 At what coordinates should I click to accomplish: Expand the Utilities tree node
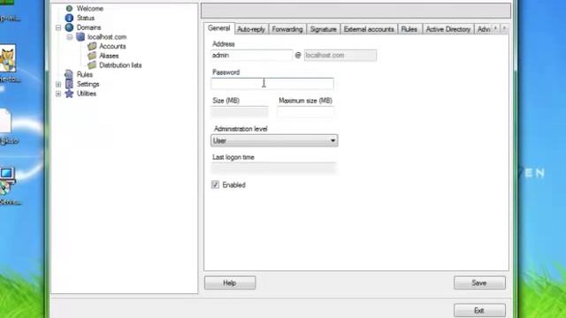(x=58, y=94)
